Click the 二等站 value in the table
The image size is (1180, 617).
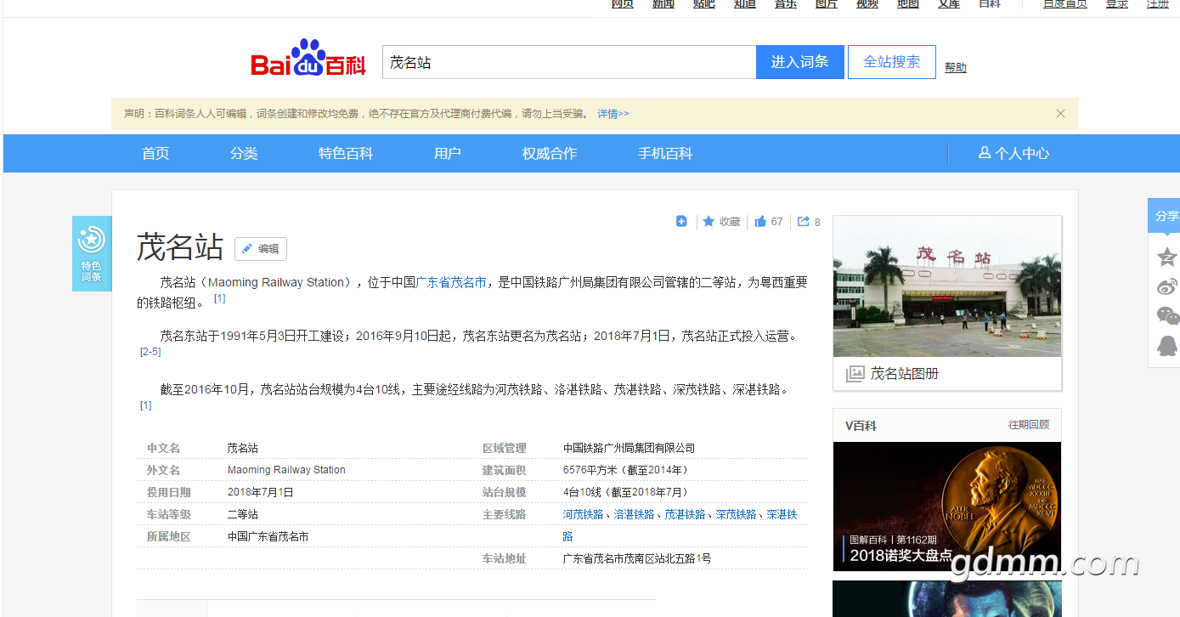pyautogui.click(x=243, y=514)
